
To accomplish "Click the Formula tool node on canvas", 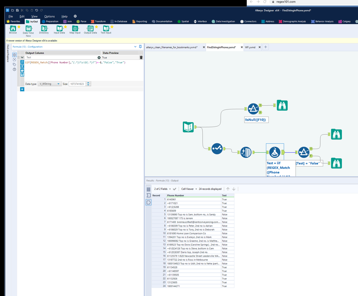I will [x=275, y=152].
